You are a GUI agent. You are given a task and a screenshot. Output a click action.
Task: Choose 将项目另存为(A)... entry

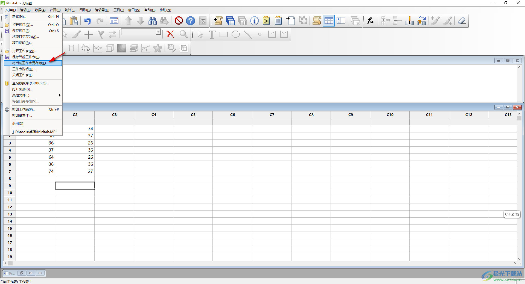point(33,37)
